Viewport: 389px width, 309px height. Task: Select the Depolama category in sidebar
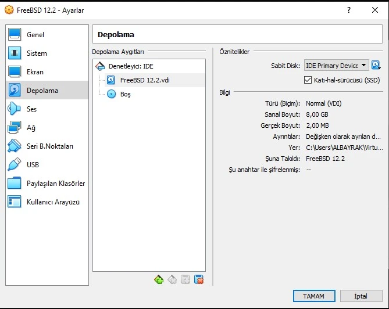(47, 90)
